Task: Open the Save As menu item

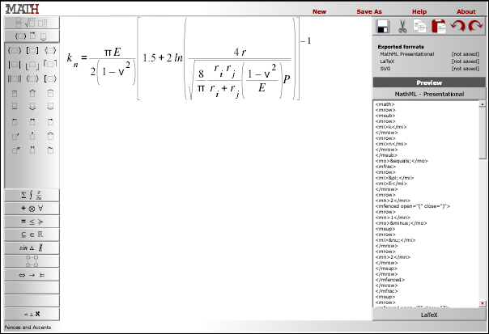Action: click(x=369, y=11)
